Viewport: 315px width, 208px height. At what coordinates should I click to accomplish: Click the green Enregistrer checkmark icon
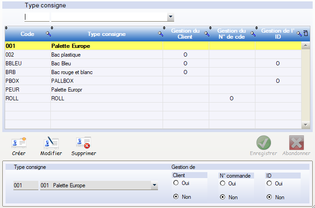tap(263, 143)
